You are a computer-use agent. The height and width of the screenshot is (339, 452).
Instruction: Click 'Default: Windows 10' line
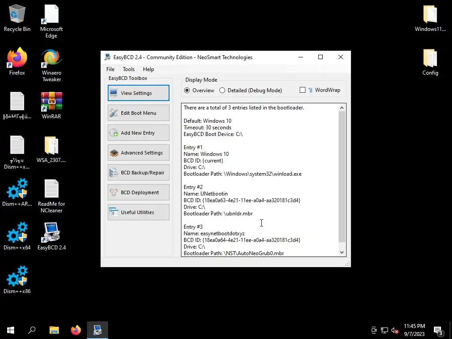207,121
